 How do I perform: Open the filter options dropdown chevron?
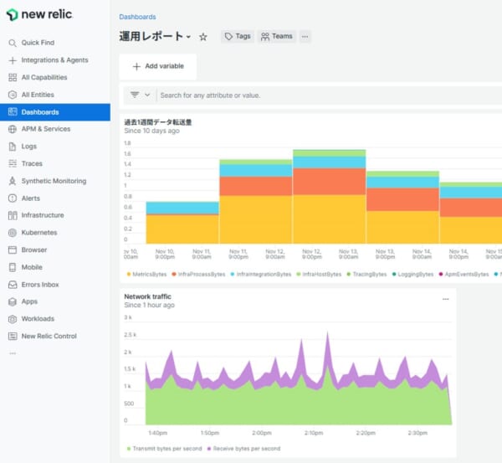(x=148, y=95)
